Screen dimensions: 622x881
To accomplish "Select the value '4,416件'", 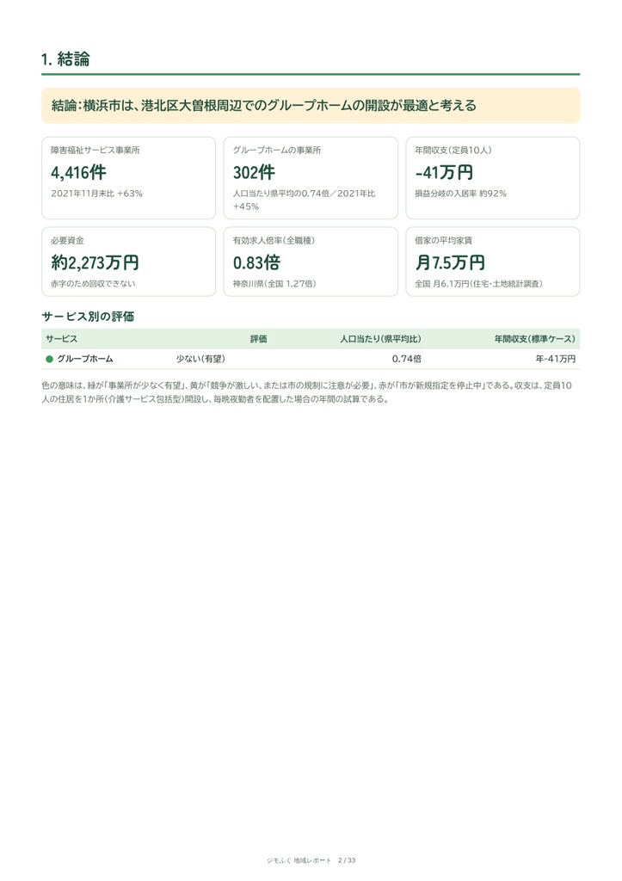I will click(78, 172).
